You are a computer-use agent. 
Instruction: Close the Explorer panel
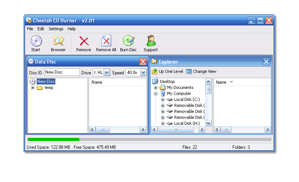pyautogui.click(x=266, y=62)
